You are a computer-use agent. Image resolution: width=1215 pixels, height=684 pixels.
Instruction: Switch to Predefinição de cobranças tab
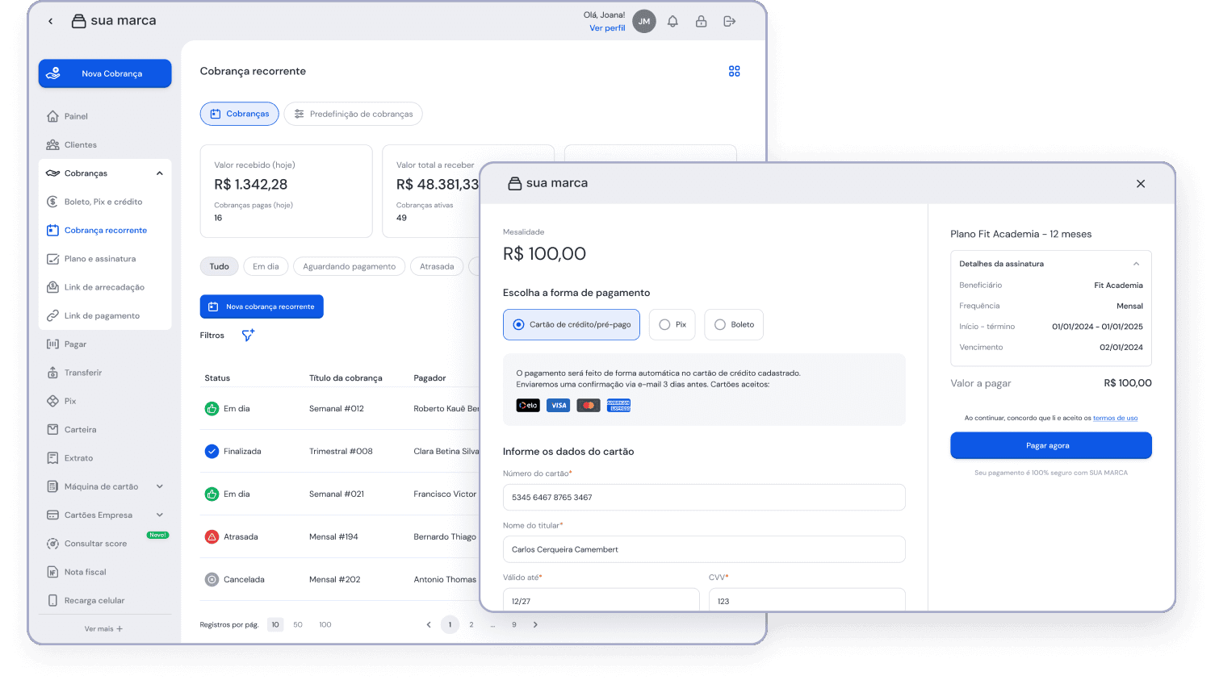[x=353, y=115]
